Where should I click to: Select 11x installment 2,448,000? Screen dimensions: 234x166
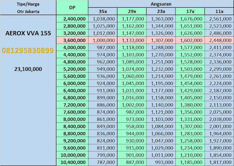[x=219, y=40]
